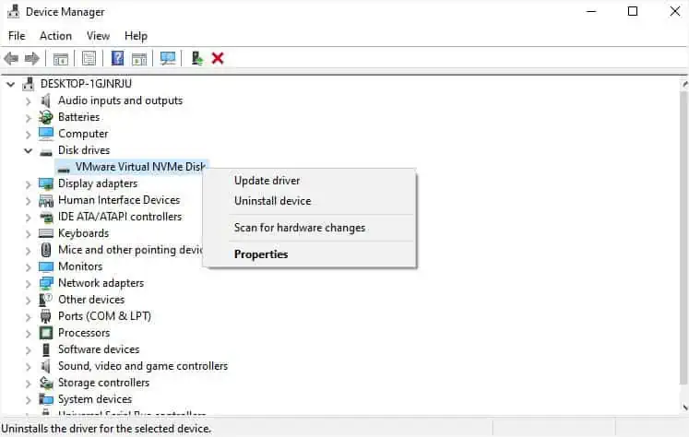Select VMware Virtual NVMe Disk item
The width and height of the screenshot is (689, 437).
(x=140, y=167)
